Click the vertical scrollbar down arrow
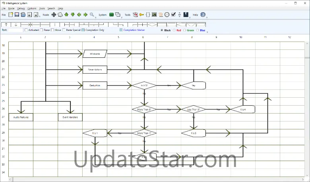310x182 pixels. [307, 175]
